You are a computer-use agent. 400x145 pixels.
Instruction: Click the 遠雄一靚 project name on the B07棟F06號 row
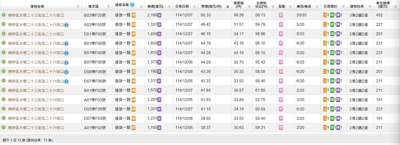pyautogui.click(x=122, y=62)
